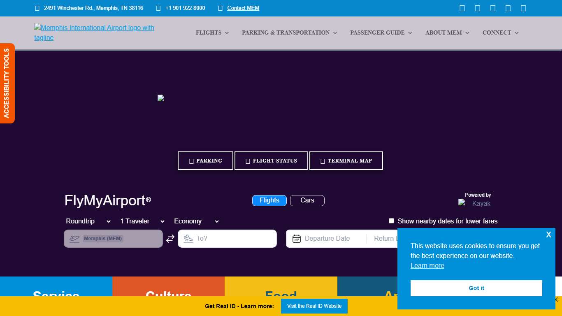Viewport: 562px width, 316px height.
Task: Open the Parking & Transportation menu
Action: (x=289, y=33)
